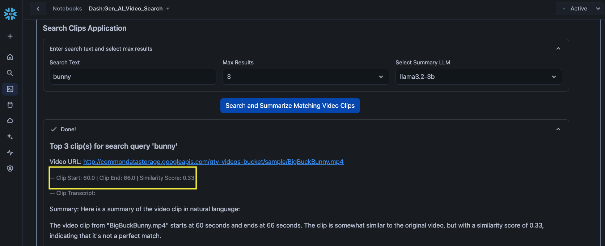The height and width of the screenshot is (246, 605).
Task: Click Search and Summarize Matching Video Clips
Action: coord(290,106)
